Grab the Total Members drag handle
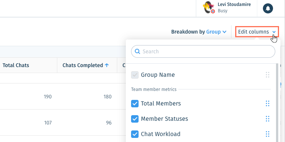Viewport: 285px width, 142px height. pos(267,104)
